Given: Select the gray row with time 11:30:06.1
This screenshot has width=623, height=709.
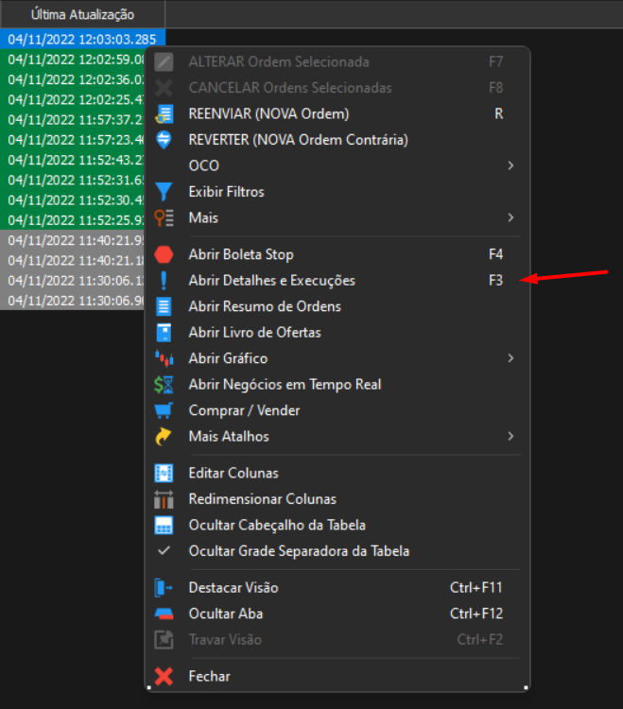Looking at the screenshot, I should [x=73, y=281].
